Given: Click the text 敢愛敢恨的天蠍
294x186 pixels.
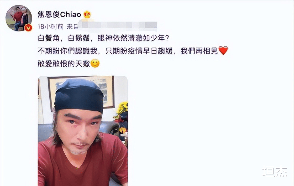Looking at the screenshot, I should pyautogui.click(x=64, y=64).
